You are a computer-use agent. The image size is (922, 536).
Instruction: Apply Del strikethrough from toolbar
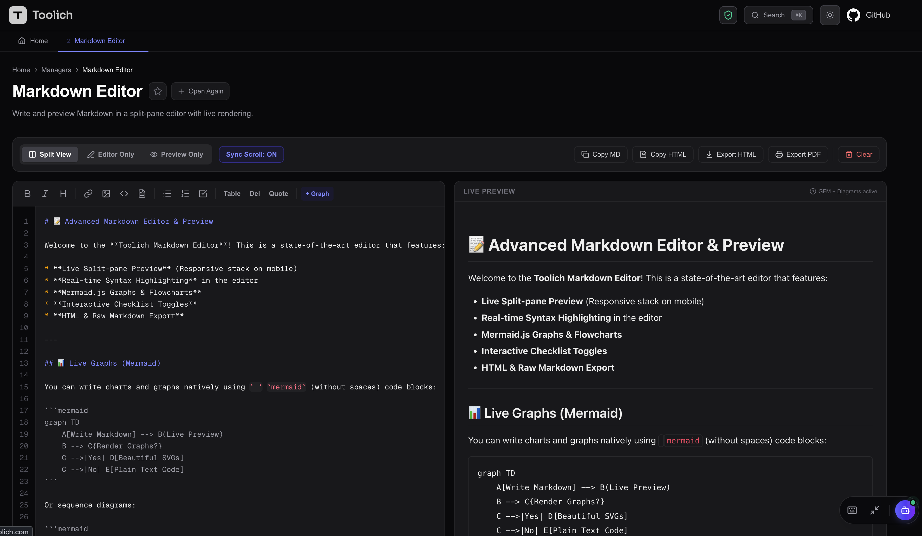click(x=255, y=194)
